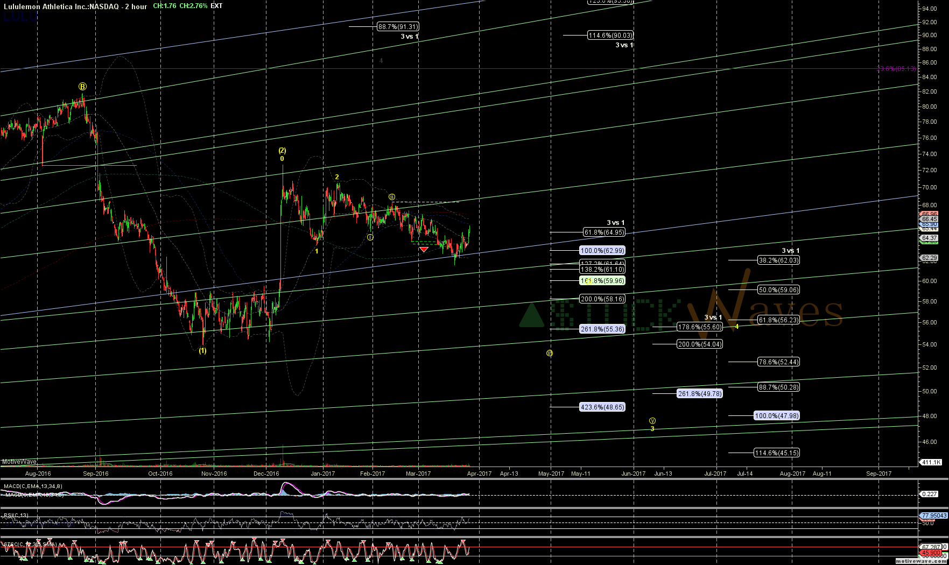949x565 pixels.
Task: Select the 61.8%(64.95) Fibonacci label
Action: [604, 232]
